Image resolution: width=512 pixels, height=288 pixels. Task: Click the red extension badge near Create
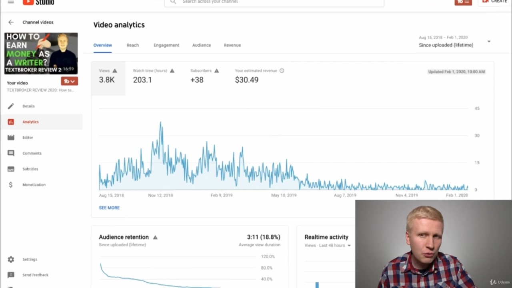(463, 2)
